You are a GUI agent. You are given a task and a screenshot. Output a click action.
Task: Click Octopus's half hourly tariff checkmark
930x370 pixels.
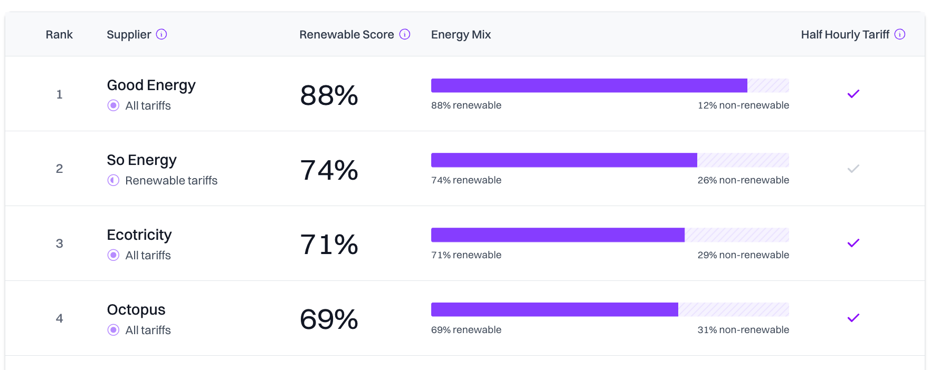pos(853,318)
